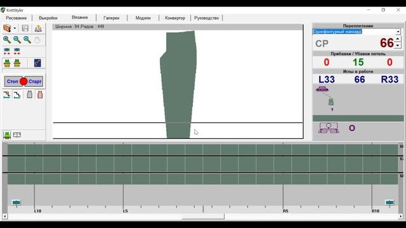406x228 pixels.
Task: Click the blue needles count 66
Action: 360,80
